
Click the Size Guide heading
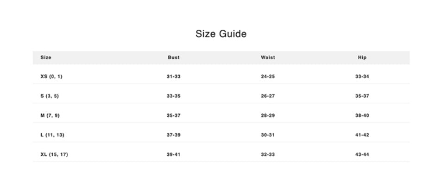click(x=221, y=34)
